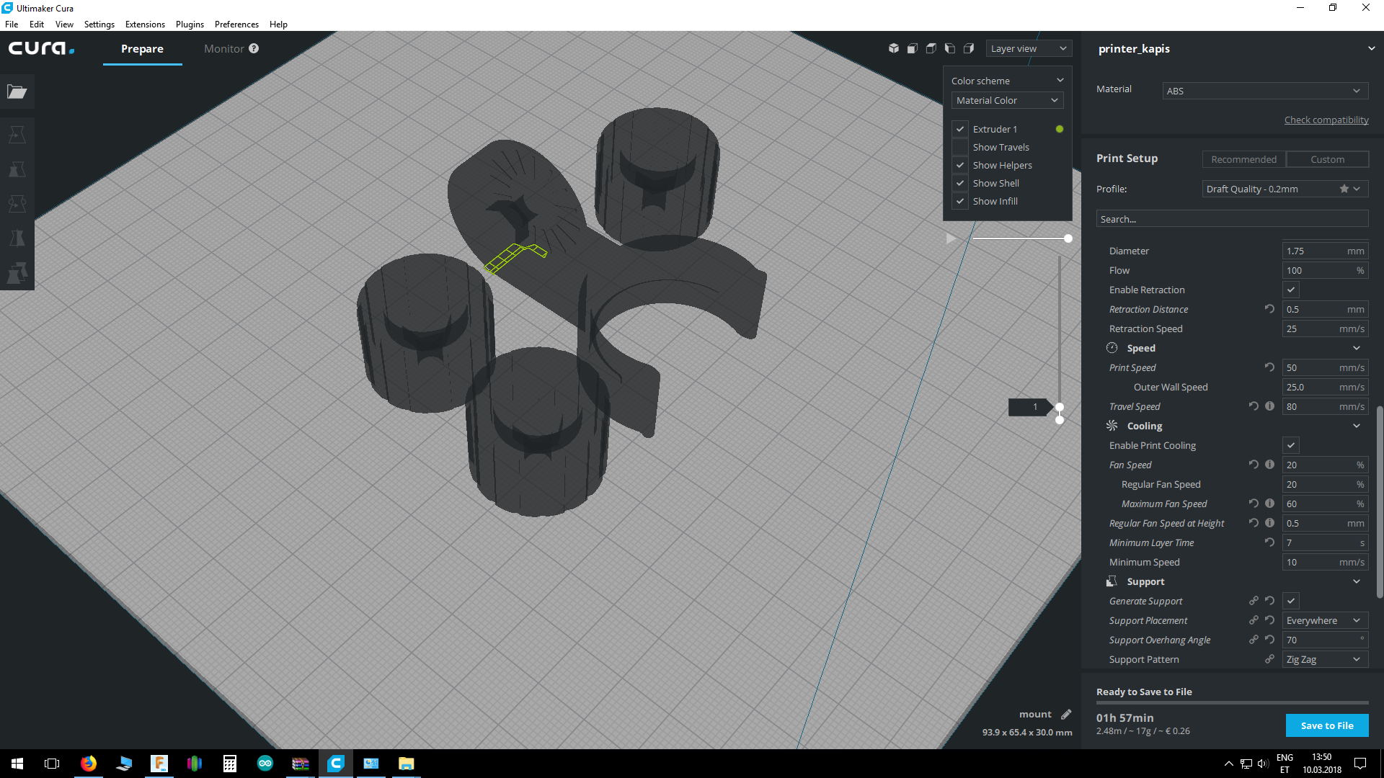
Task: Reset Retraction Distance with revert icon
Action: [1269, 309]
